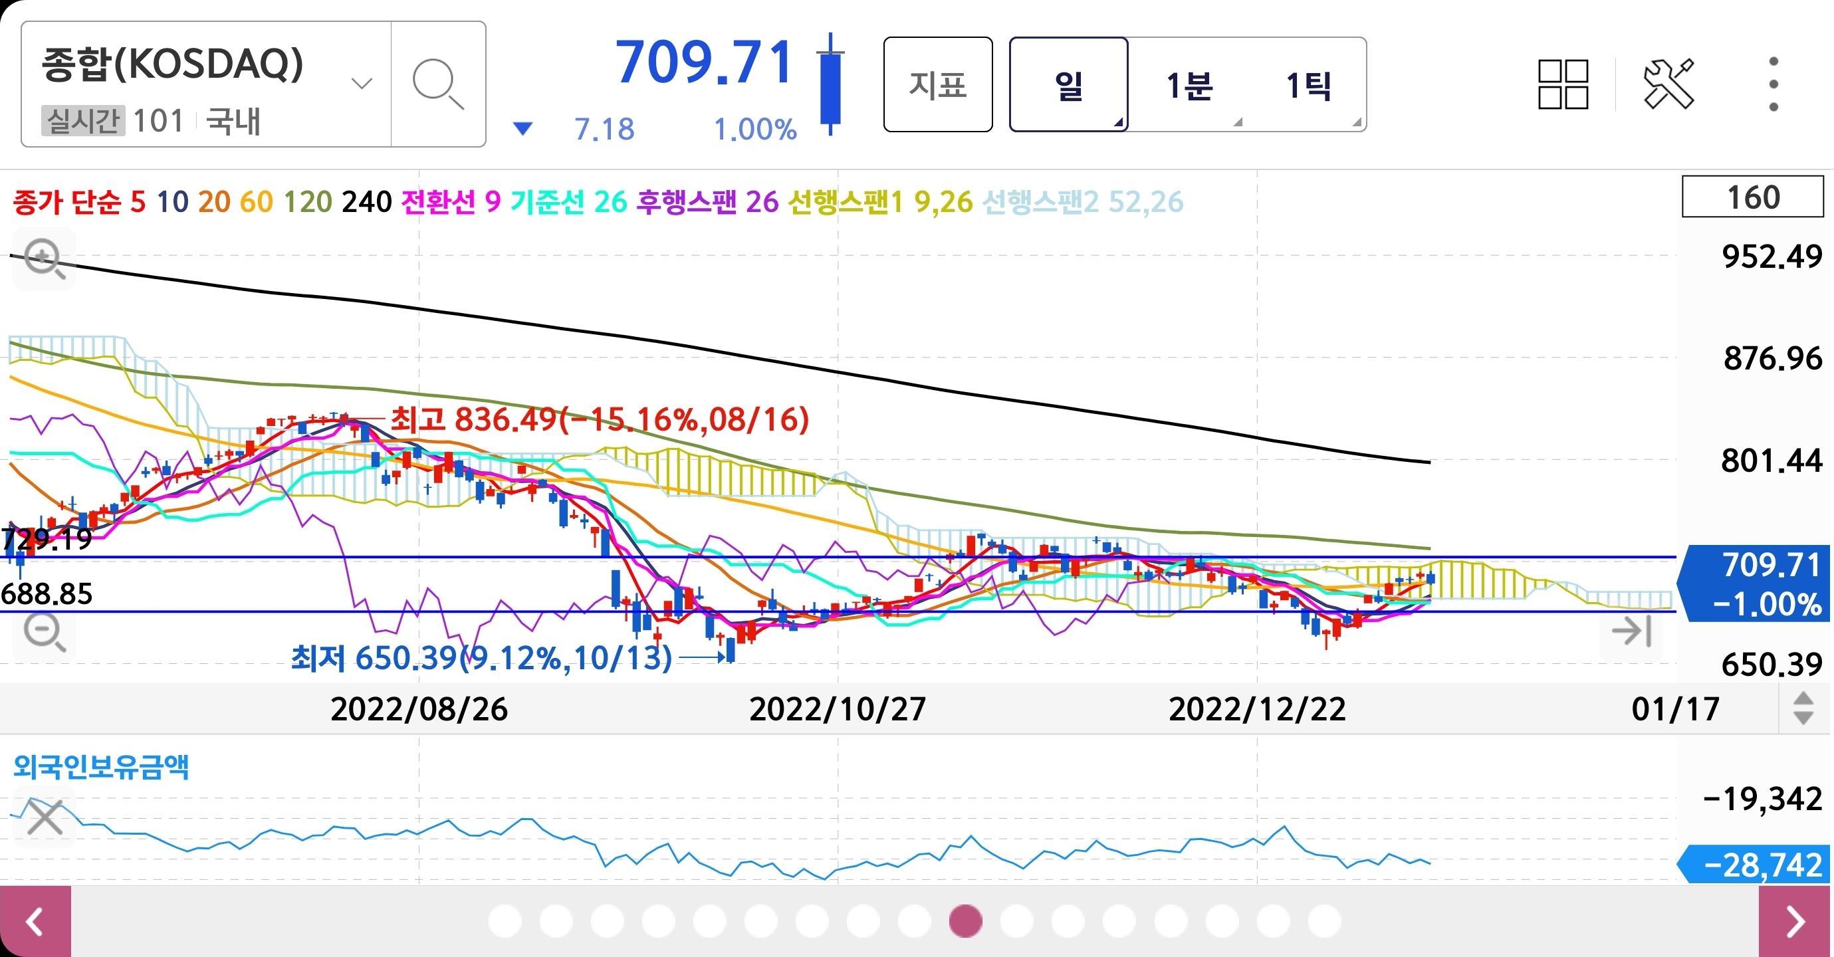
Task: Open the 1분 interval dropdown
Action: click(1189, 86)
